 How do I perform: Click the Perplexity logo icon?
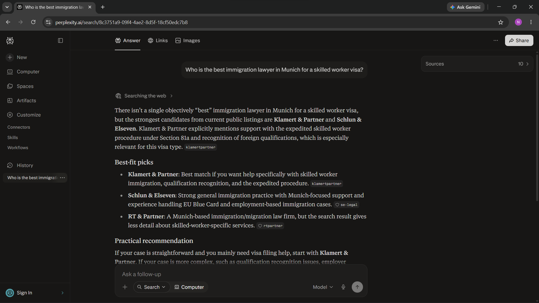point(10,41)
